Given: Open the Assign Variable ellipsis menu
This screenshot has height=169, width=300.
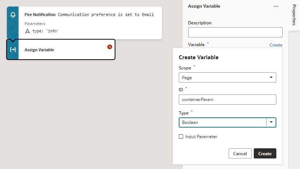Looking at the screenshot, I should [276, 6].
